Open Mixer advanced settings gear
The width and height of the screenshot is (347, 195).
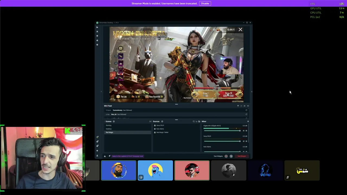coord(248,121)
